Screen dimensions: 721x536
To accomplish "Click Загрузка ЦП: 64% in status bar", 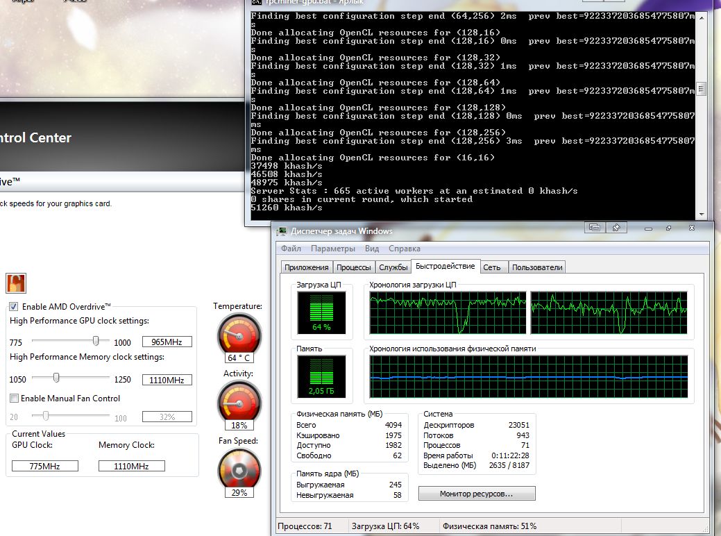I will [385, 526].
